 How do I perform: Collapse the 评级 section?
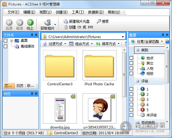pos(138,81)
